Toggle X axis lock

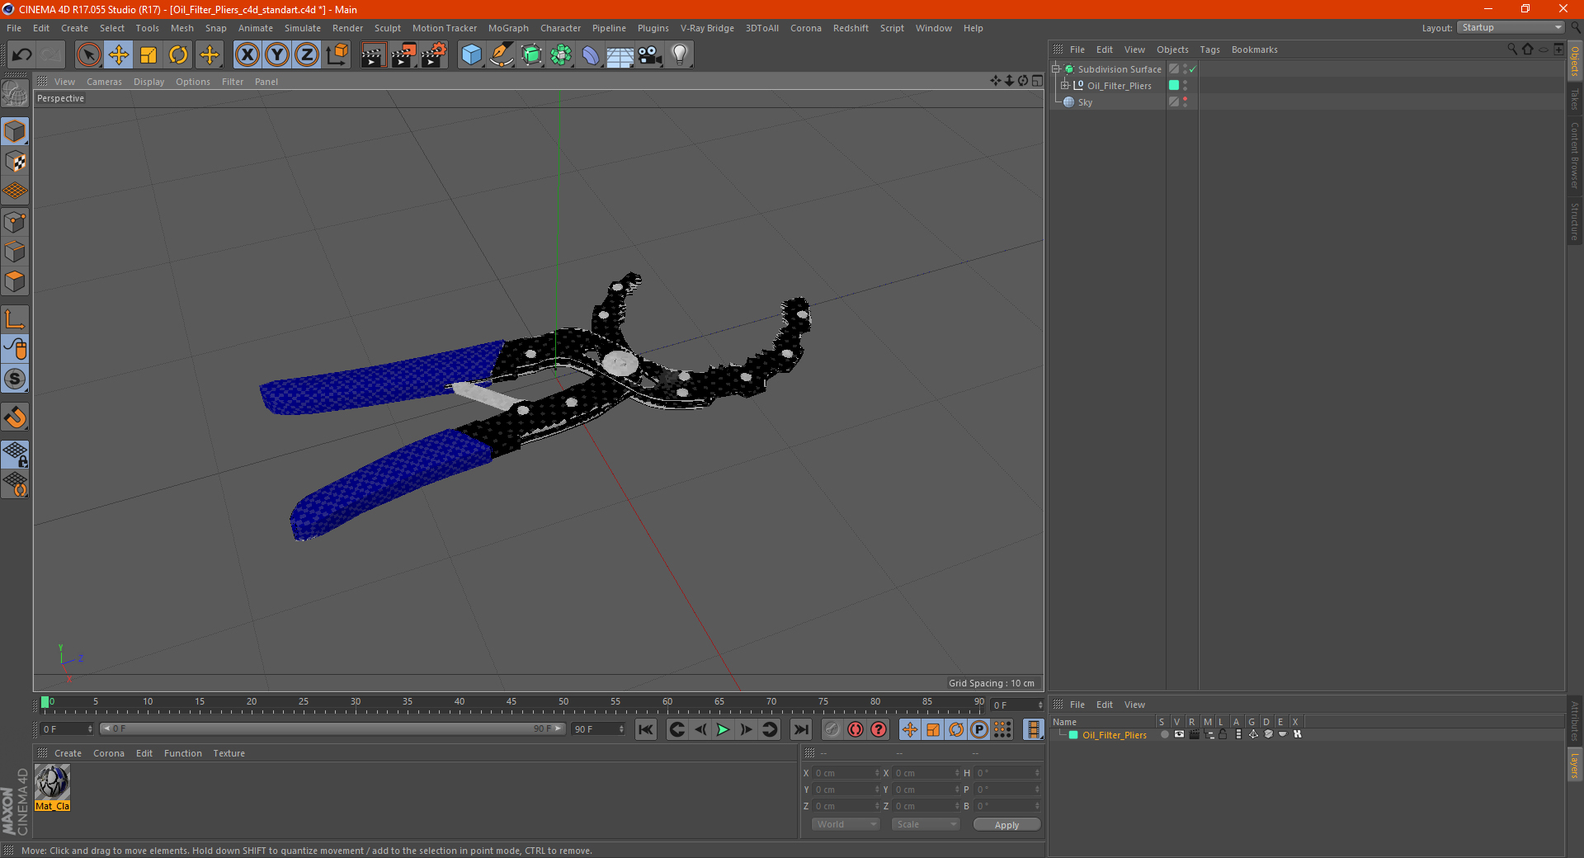click(247, 55)
